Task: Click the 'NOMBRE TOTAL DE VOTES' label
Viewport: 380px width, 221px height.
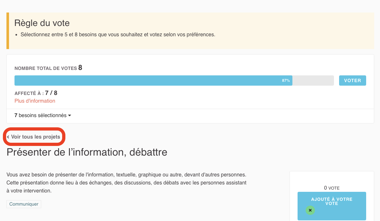Action: 44,68
